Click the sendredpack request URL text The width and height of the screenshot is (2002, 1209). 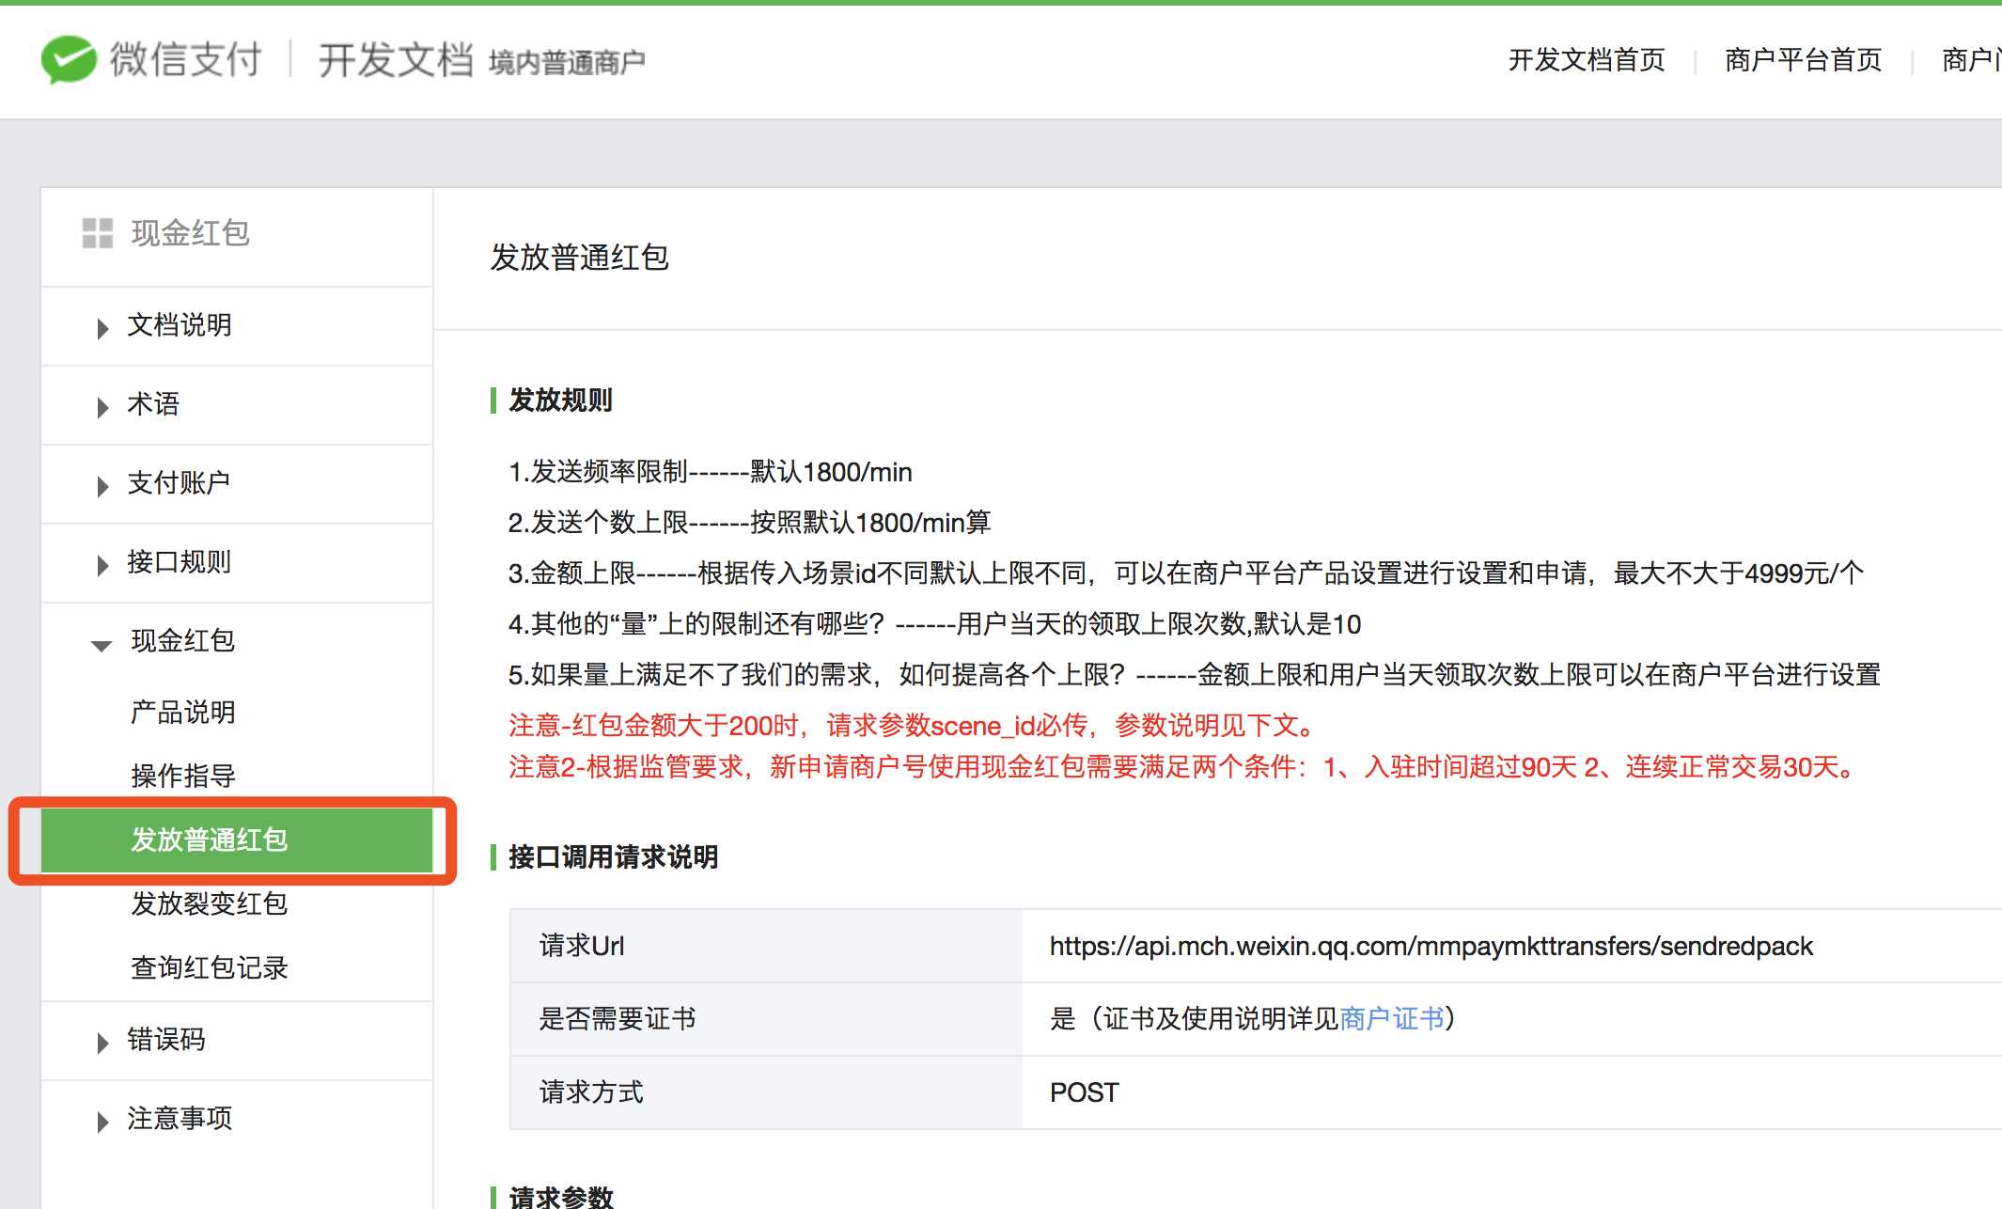coord(1431,946)
